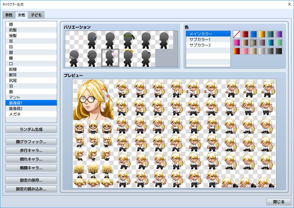Select サブカラー1 in the color list
This screenshot has height=208, width=294.
coord(200,39)
